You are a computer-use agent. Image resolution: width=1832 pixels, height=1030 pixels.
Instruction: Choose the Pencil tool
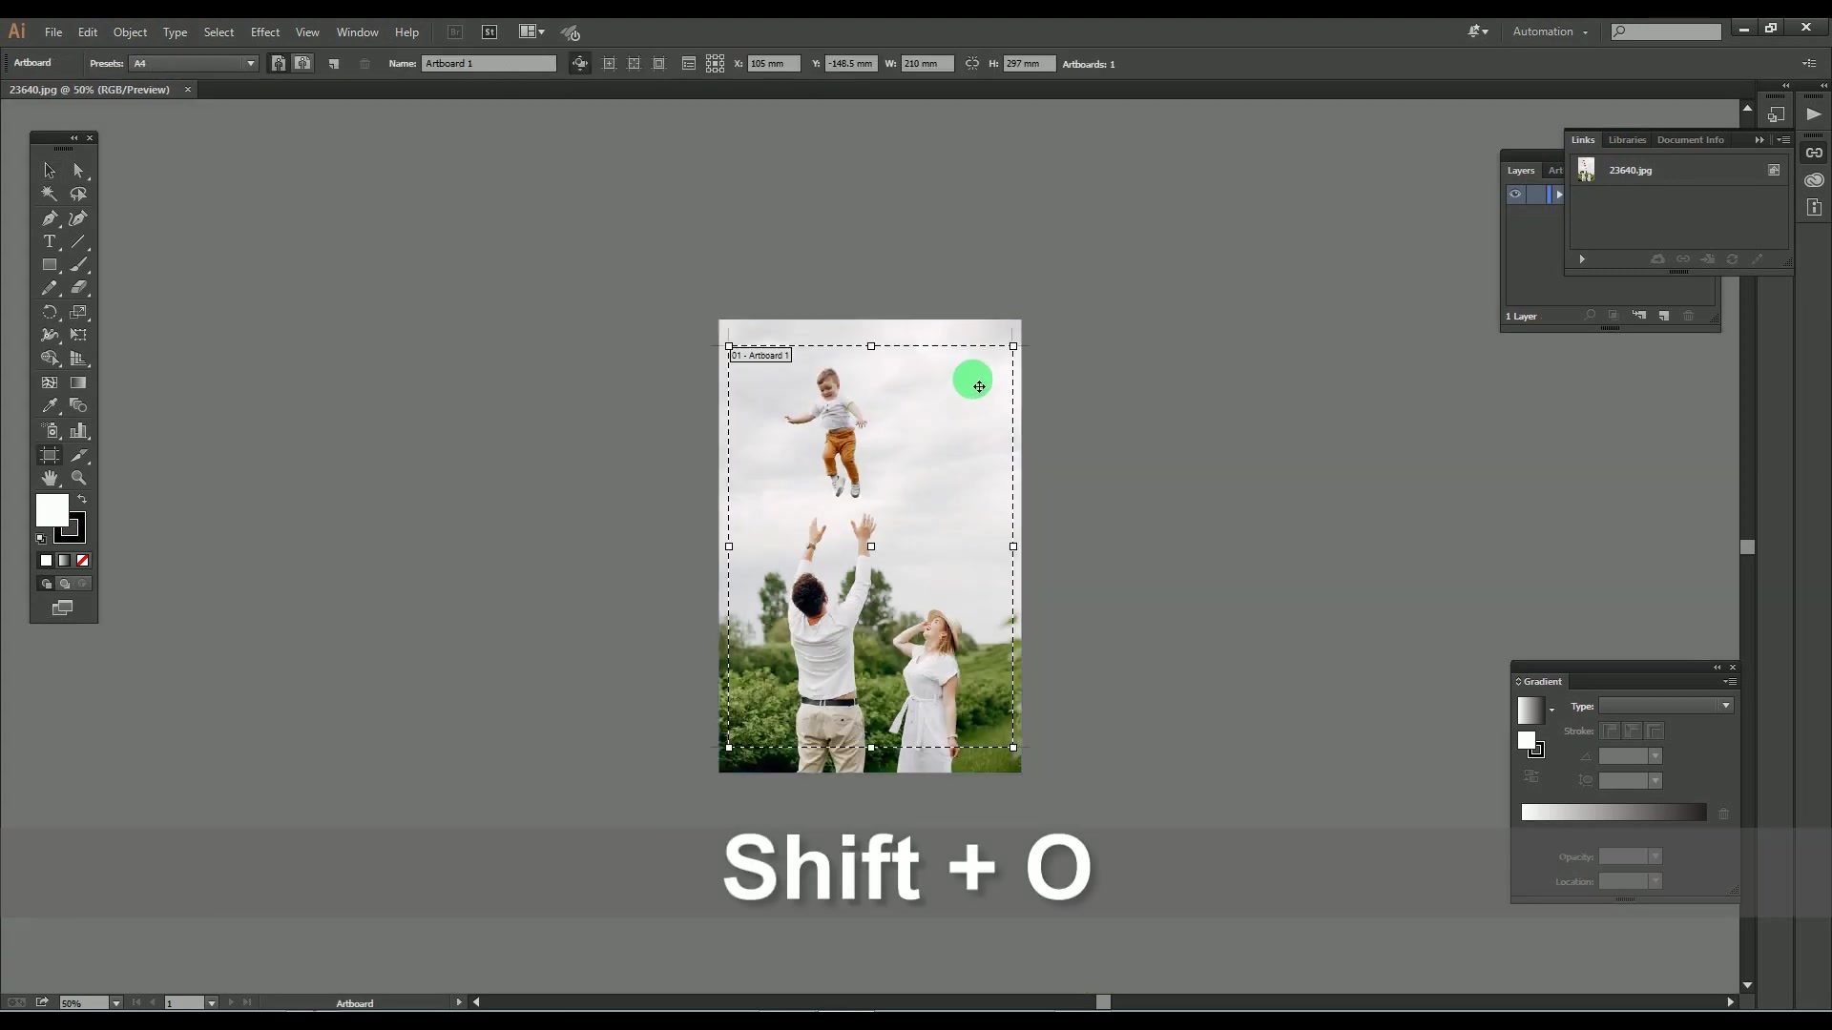tap(50, 288)
